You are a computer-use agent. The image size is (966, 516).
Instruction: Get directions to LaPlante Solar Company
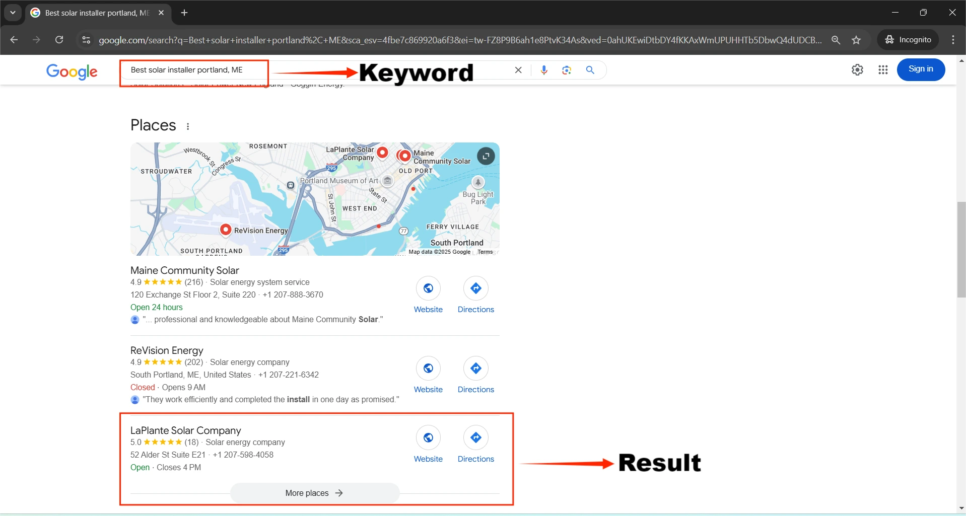pyautogui.click(x=476, y=445)
